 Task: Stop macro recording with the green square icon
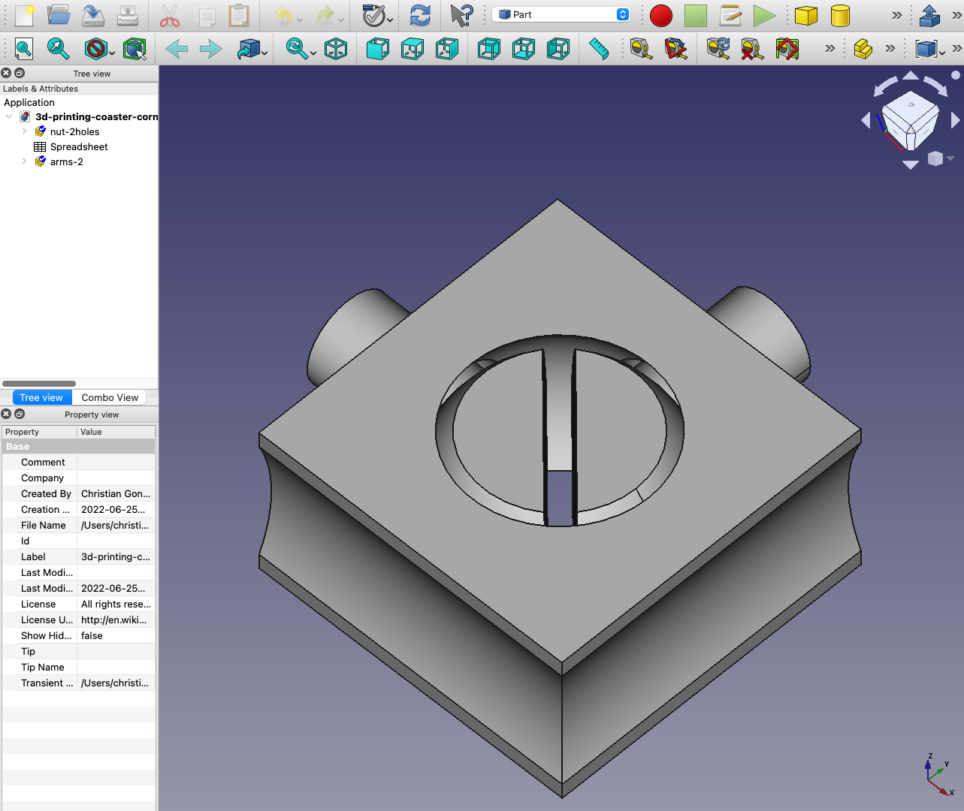[x=695, y=15]
